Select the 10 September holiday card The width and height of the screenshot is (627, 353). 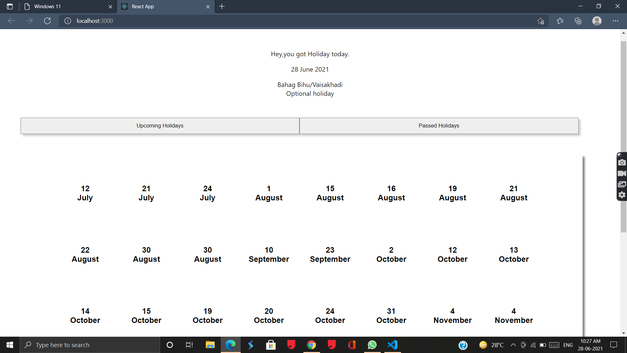point(269,255)
